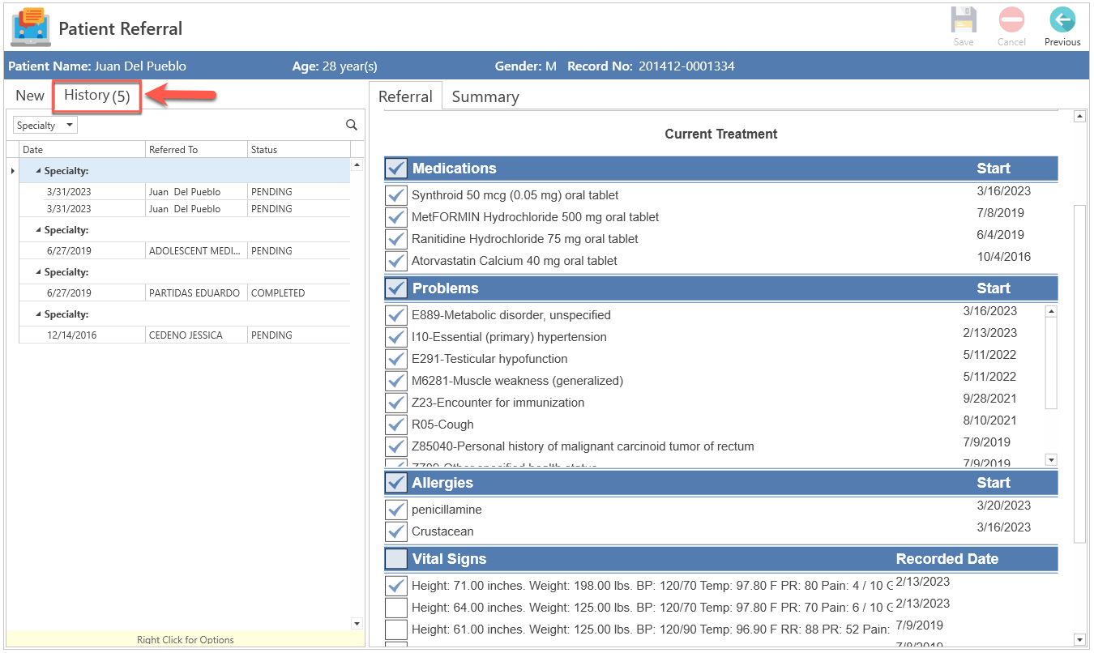Check vitals with Height 61.00 inches
The width and height of the screenshot is (1094, 653).
pos(396,630)
